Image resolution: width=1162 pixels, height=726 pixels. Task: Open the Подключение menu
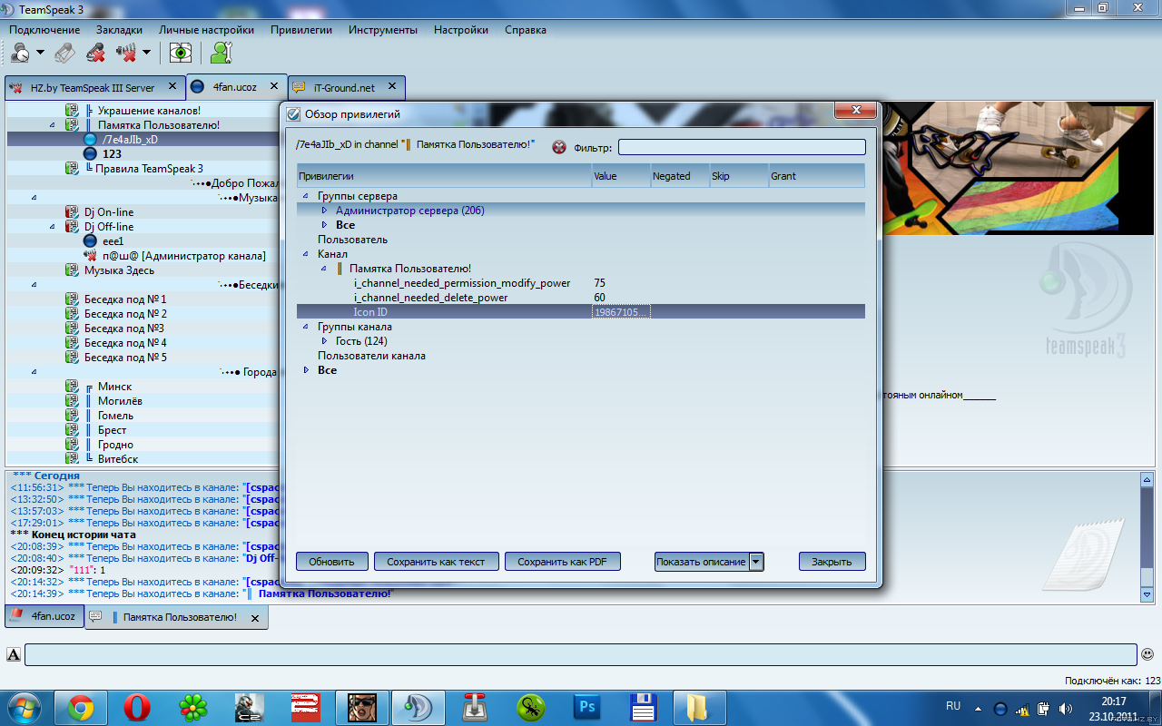(x=44, y=29)
